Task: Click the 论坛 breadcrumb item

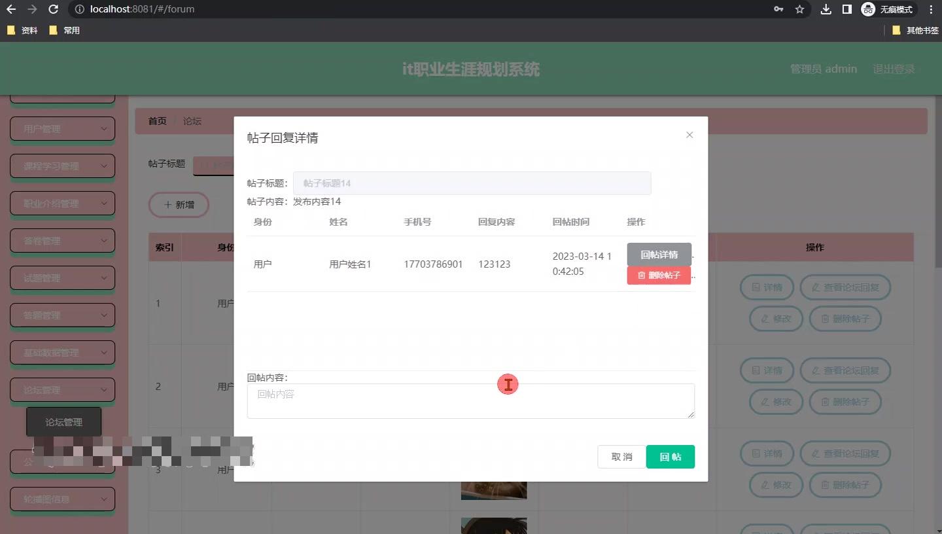Action: [x=192, y=121]
